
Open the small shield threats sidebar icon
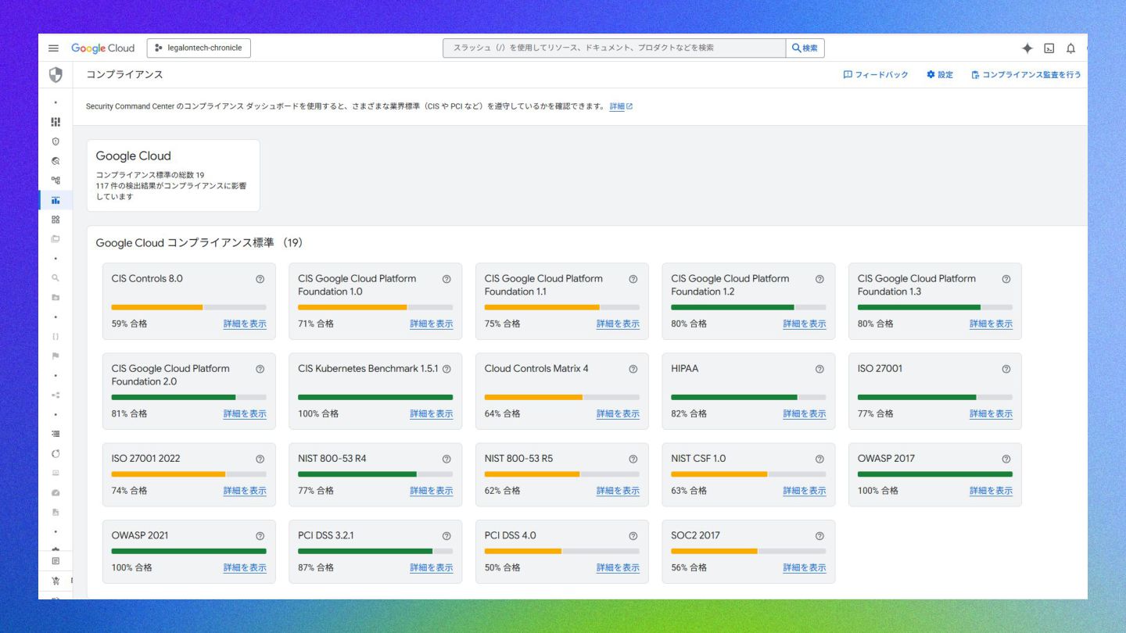point(56,141)
